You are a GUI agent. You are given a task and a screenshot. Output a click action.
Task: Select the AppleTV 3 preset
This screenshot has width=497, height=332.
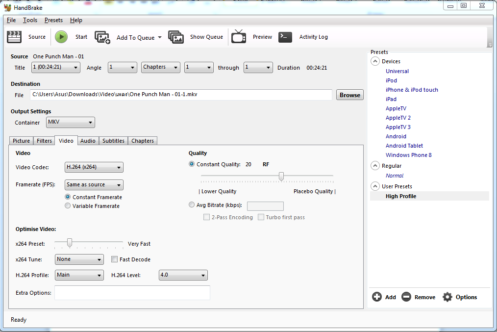click(398, 127)
